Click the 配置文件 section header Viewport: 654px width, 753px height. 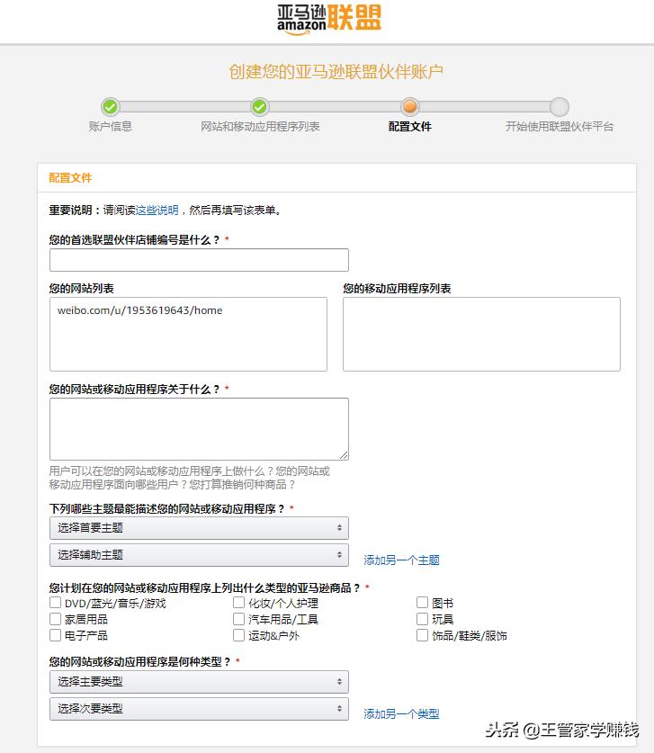tap(70, 178)
